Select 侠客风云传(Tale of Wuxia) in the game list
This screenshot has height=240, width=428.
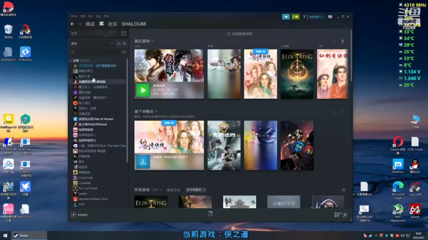coord(96,119)
